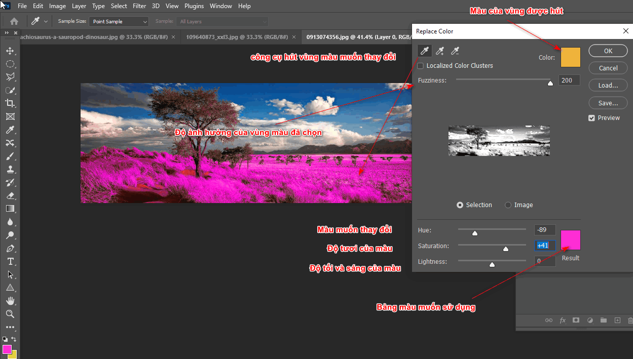The height and width of the screenshot is (359, 633).
Task: Select the Image radio button
Action: pos(508,205)
